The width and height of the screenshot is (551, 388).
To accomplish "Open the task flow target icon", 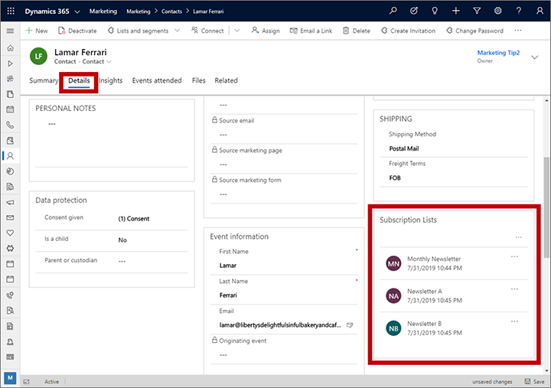I will [x=414, y=11].
